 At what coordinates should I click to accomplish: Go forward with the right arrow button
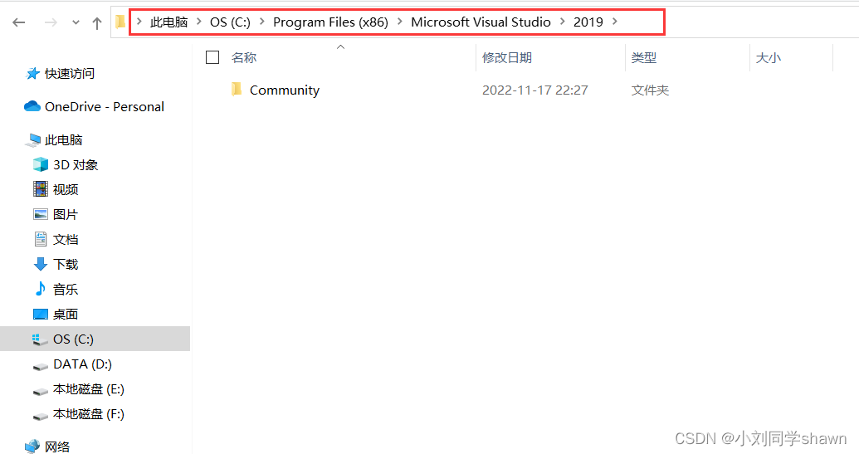51,22
